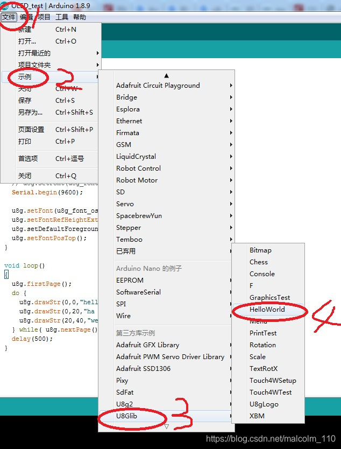341x449 pixels.
Task: Select the XBM example
Action: point(268,416)
